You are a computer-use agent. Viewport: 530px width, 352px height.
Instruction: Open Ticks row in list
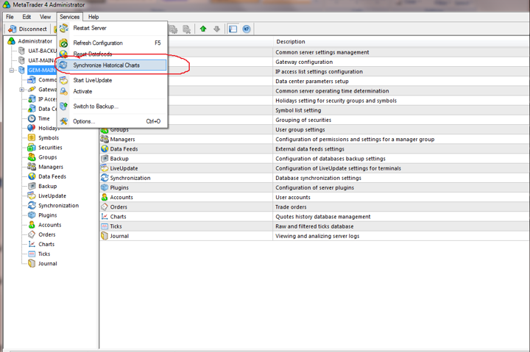314,226
